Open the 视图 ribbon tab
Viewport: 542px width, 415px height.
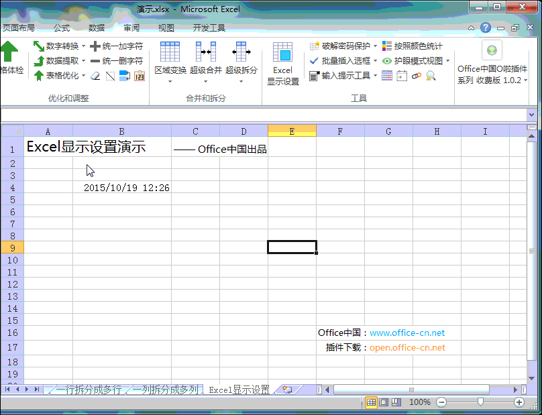coord(166,28)
